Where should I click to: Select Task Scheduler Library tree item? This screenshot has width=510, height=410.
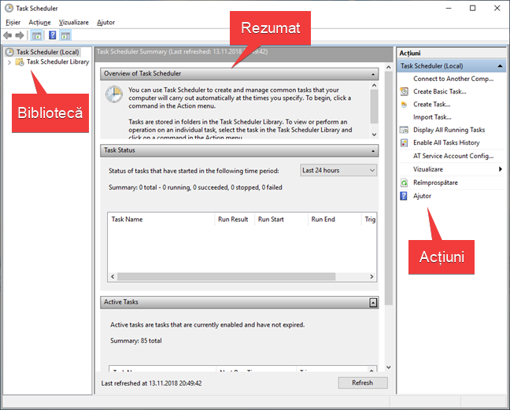(58, 62)
